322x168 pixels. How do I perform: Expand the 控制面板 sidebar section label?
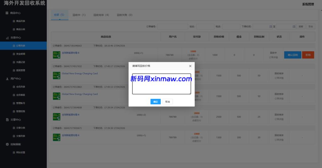point(16,144)
